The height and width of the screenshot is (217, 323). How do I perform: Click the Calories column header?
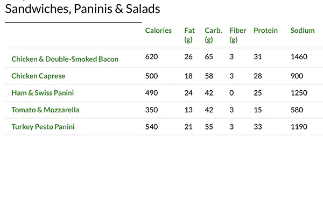click(158, 31)
